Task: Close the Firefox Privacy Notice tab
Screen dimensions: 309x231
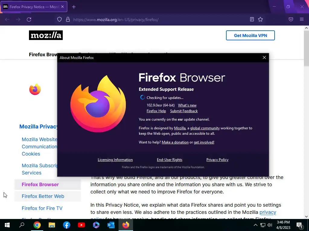Action: tap(62, 7)
